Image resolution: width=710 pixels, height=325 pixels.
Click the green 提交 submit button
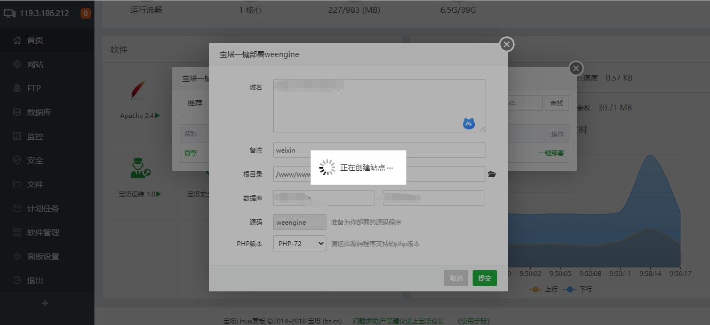(485, 278)
